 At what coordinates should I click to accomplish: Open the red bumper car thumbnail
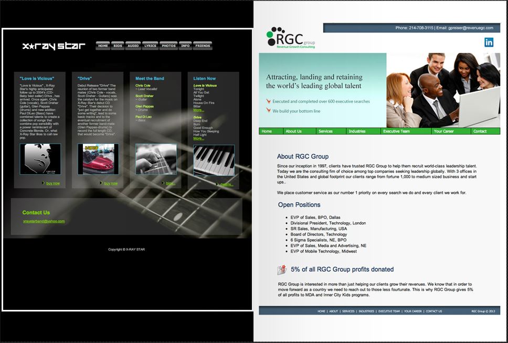point(98,159)
